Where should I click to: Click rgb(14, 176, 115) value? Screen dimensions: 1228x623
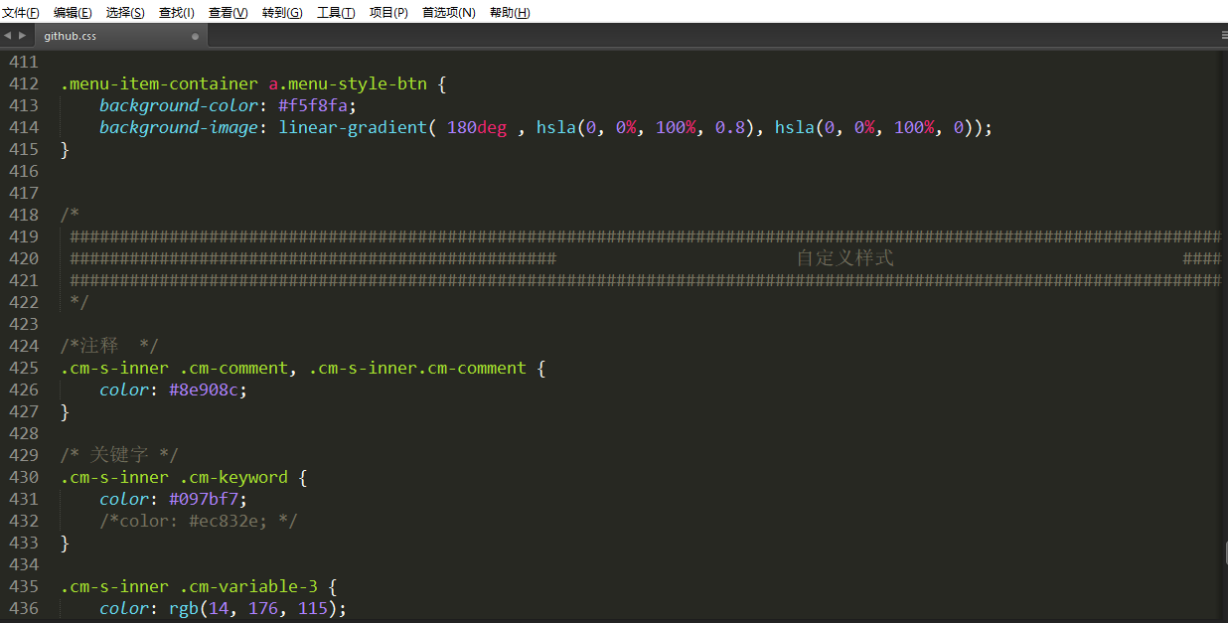(x=253, y=609)
